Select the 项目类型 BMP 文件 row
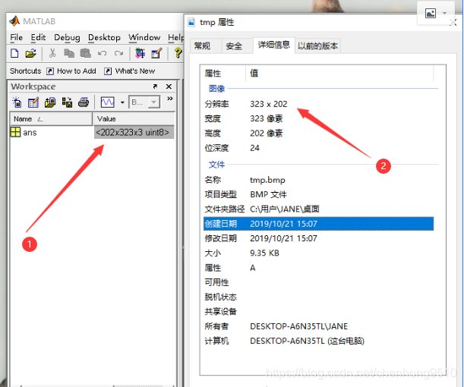 point(319,194)
